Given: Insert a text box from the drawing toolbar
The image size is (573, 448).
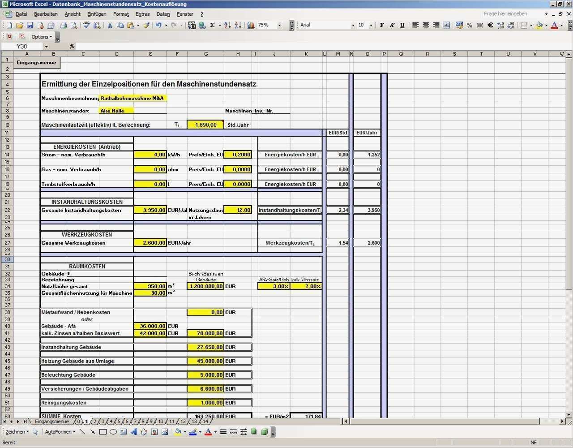Looking at the screenshot, I should 124,432.
